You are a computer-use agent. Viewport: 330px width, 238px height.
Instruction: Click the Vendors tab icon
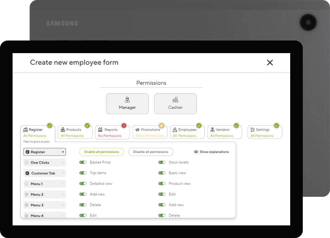[x=212, y=129]
